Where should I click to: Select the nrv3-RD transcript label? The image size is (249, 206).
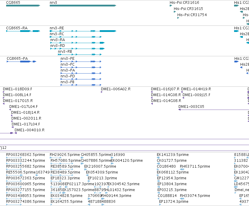click(58, 46)
